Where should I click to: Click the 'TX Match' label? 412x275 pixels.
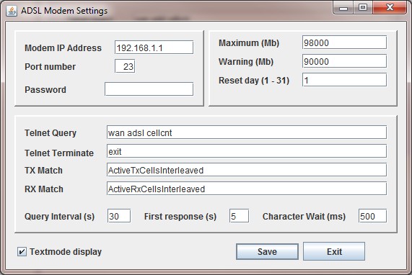[x=43, y=171]
